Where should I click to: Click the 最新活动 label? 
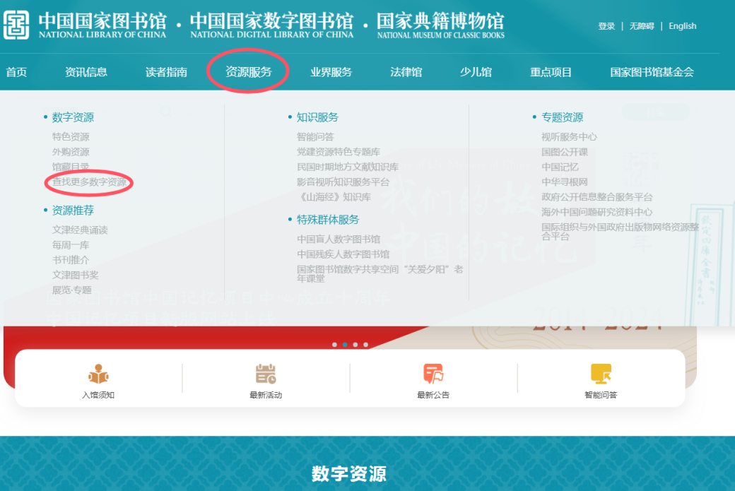(266, 395)
